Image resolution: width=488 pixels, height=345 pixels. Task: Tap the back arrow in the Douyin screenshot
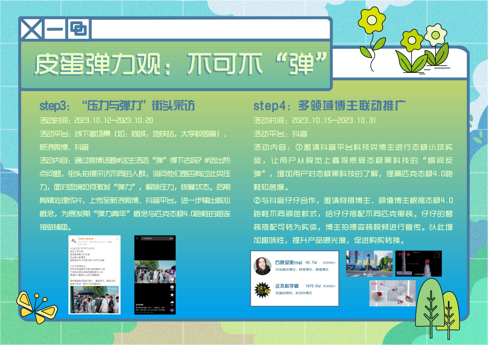point(137,239)
